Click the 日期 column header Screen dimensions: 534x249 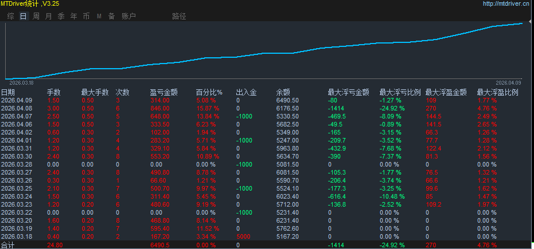pos(8,92)
